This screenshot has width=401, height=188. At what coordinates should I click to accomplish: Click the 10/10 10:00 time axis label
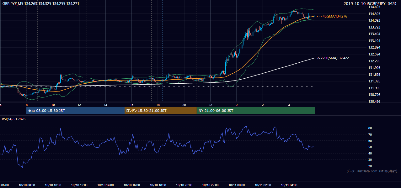pyautogui.click(x=53, y=185)
